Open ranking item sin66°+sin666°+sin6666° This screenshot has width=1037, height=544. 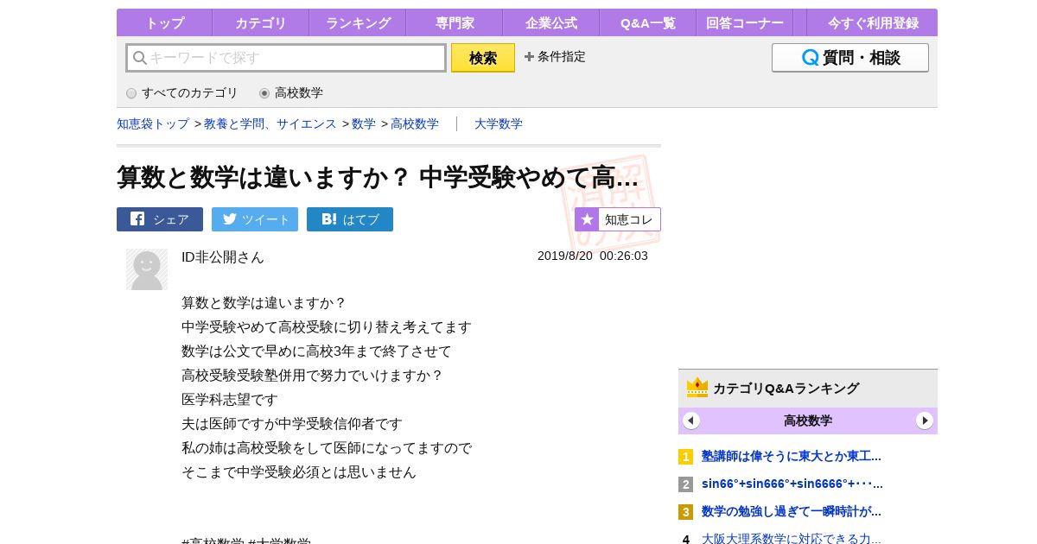(792, 484)
